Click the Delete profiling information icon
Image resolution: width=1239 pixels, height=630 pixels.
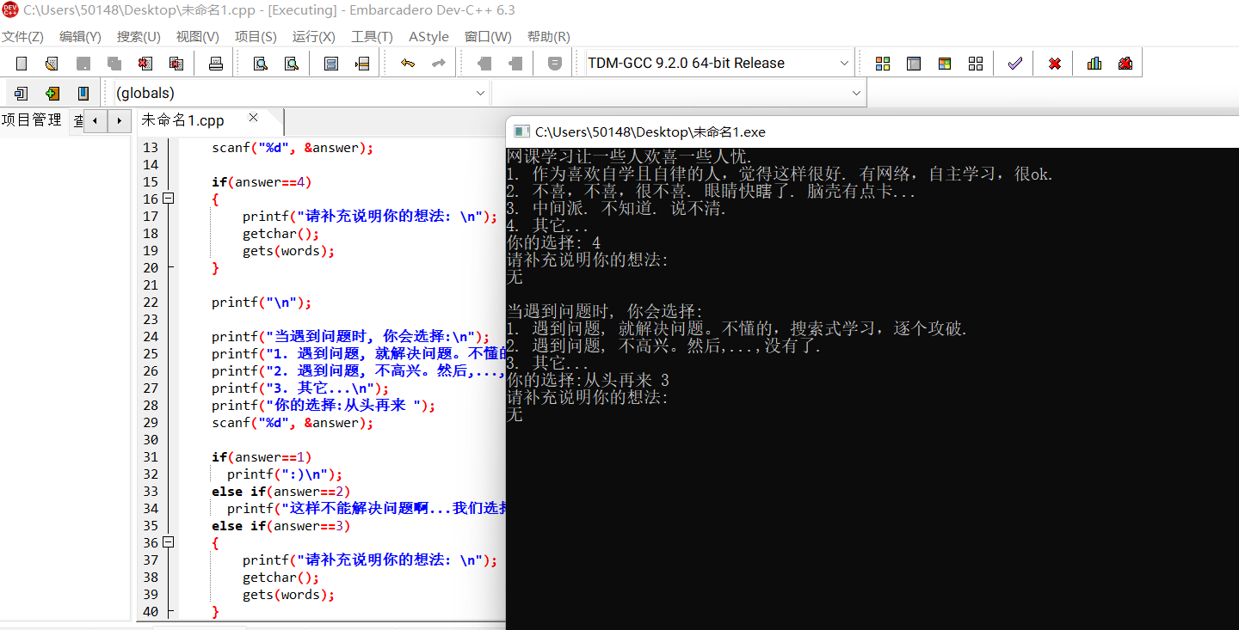[x=1125, y=64]
